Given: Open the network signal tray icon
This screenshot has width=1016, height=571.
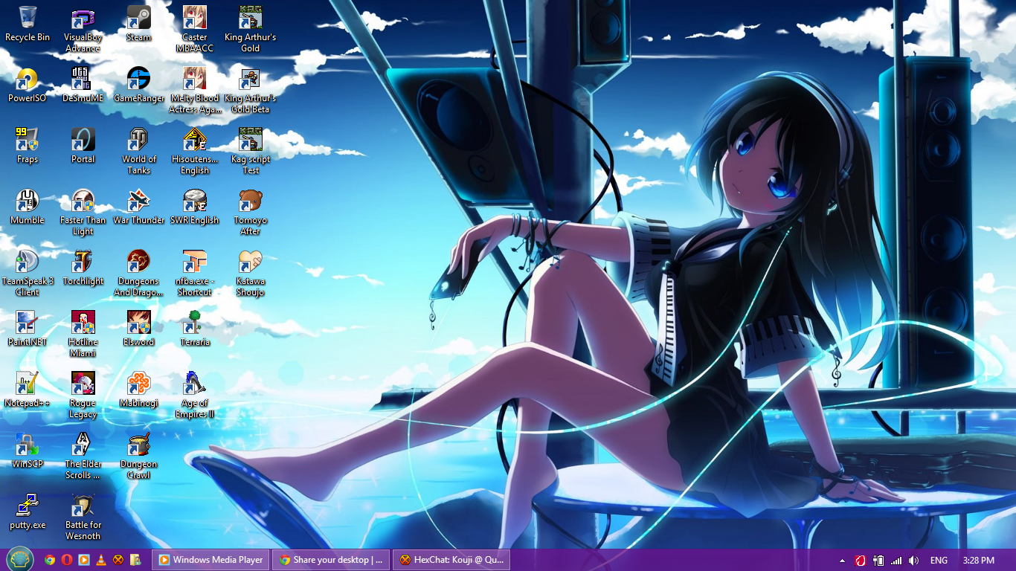Looking at the screenshot, I should click(896, 561).
